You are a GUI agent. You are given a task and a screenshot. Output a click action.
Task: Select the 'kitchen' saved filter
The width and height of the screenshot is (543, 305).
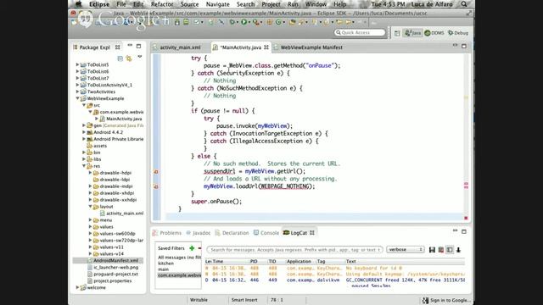166,263
